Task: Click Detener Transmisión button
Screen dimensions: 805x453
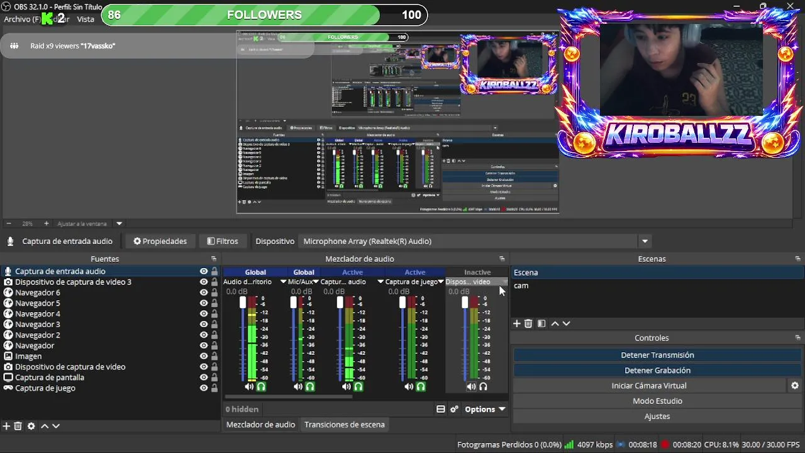Action: (657, 355)
